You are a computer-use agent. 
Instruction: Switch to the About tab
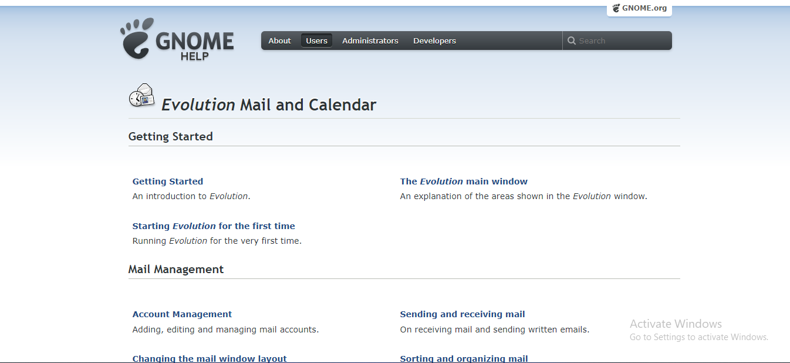tap(279, 41)
